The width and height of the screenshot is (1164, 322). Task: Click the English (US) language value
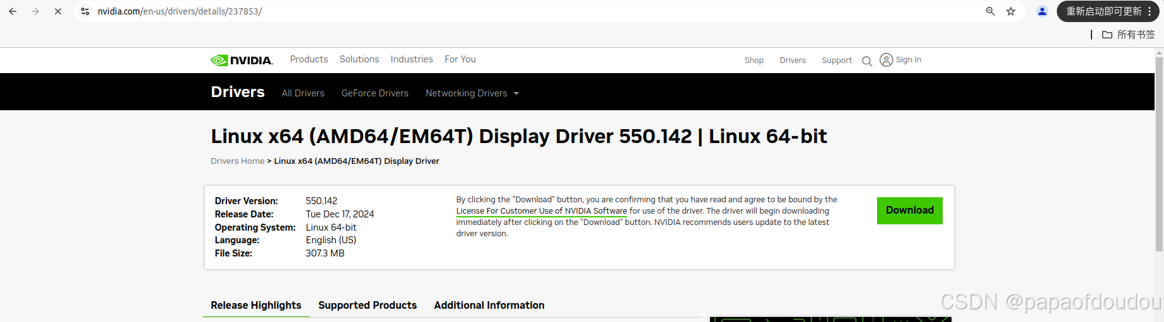click(x=331, y=240)
